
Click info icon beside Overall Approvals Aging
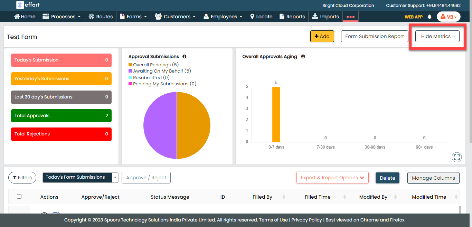pyautogui.click(x=303, y=56)
